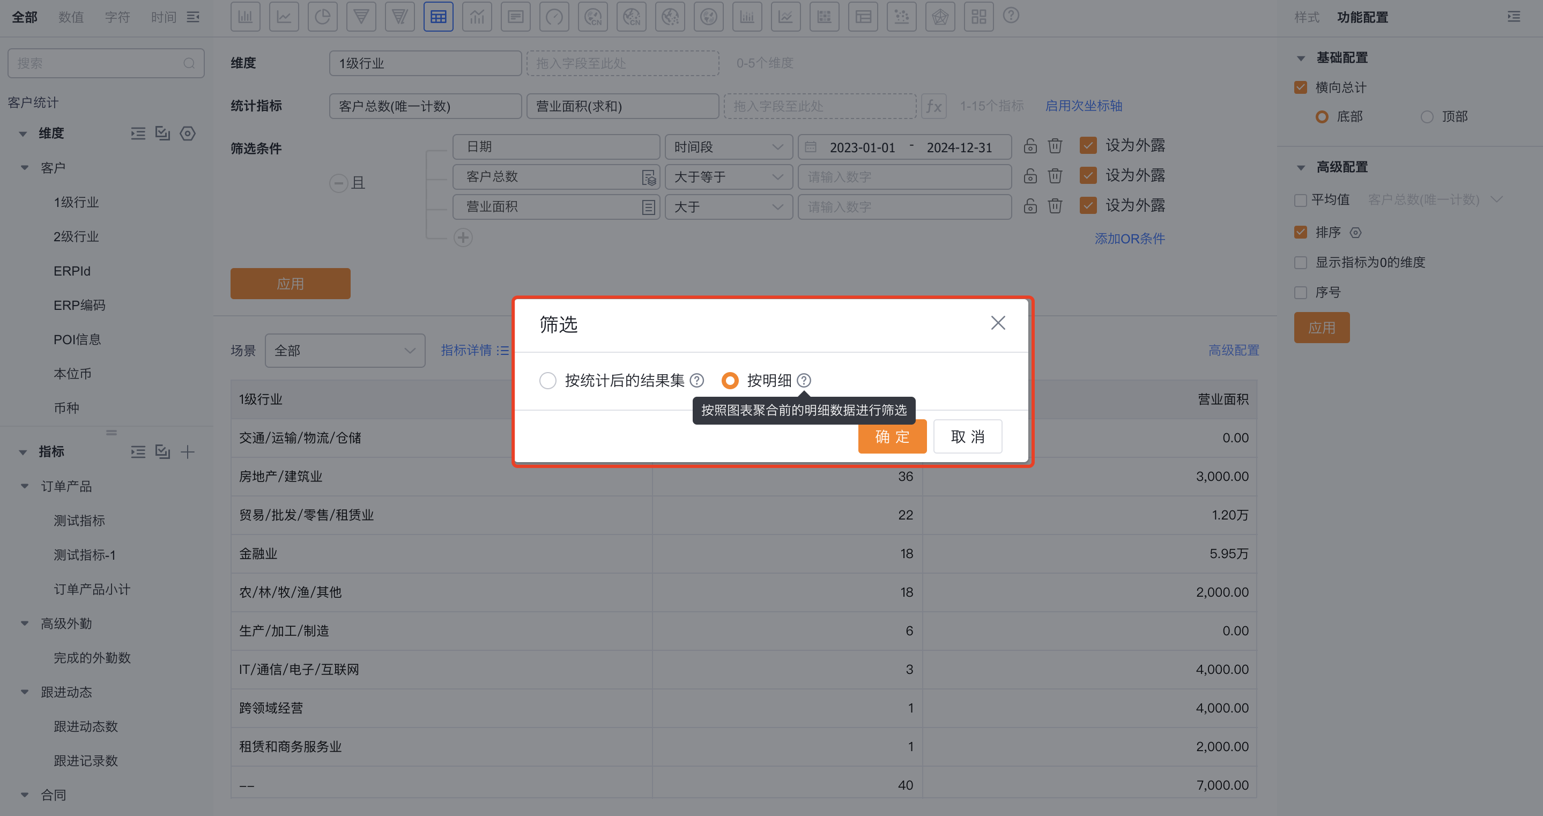1543x816 pixels.
Task: Switch to the 功能配置 tab
Action: click(1362, 17)
